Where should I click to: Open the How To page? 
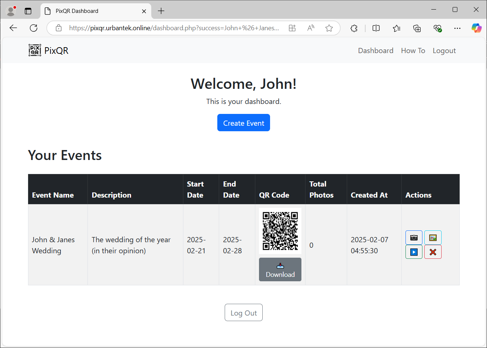click(x=413, y=51)
